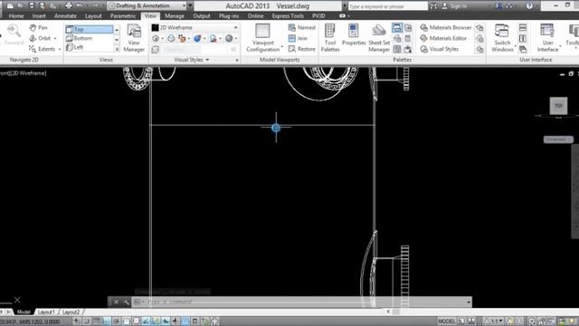Viewport: 579px width, 326px height.
Task: Expand the Visual Styles panel
Action: (x=192, y=60)
